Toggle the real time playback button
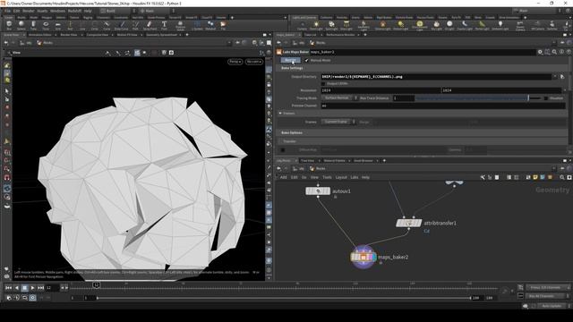 pos(32,298)
